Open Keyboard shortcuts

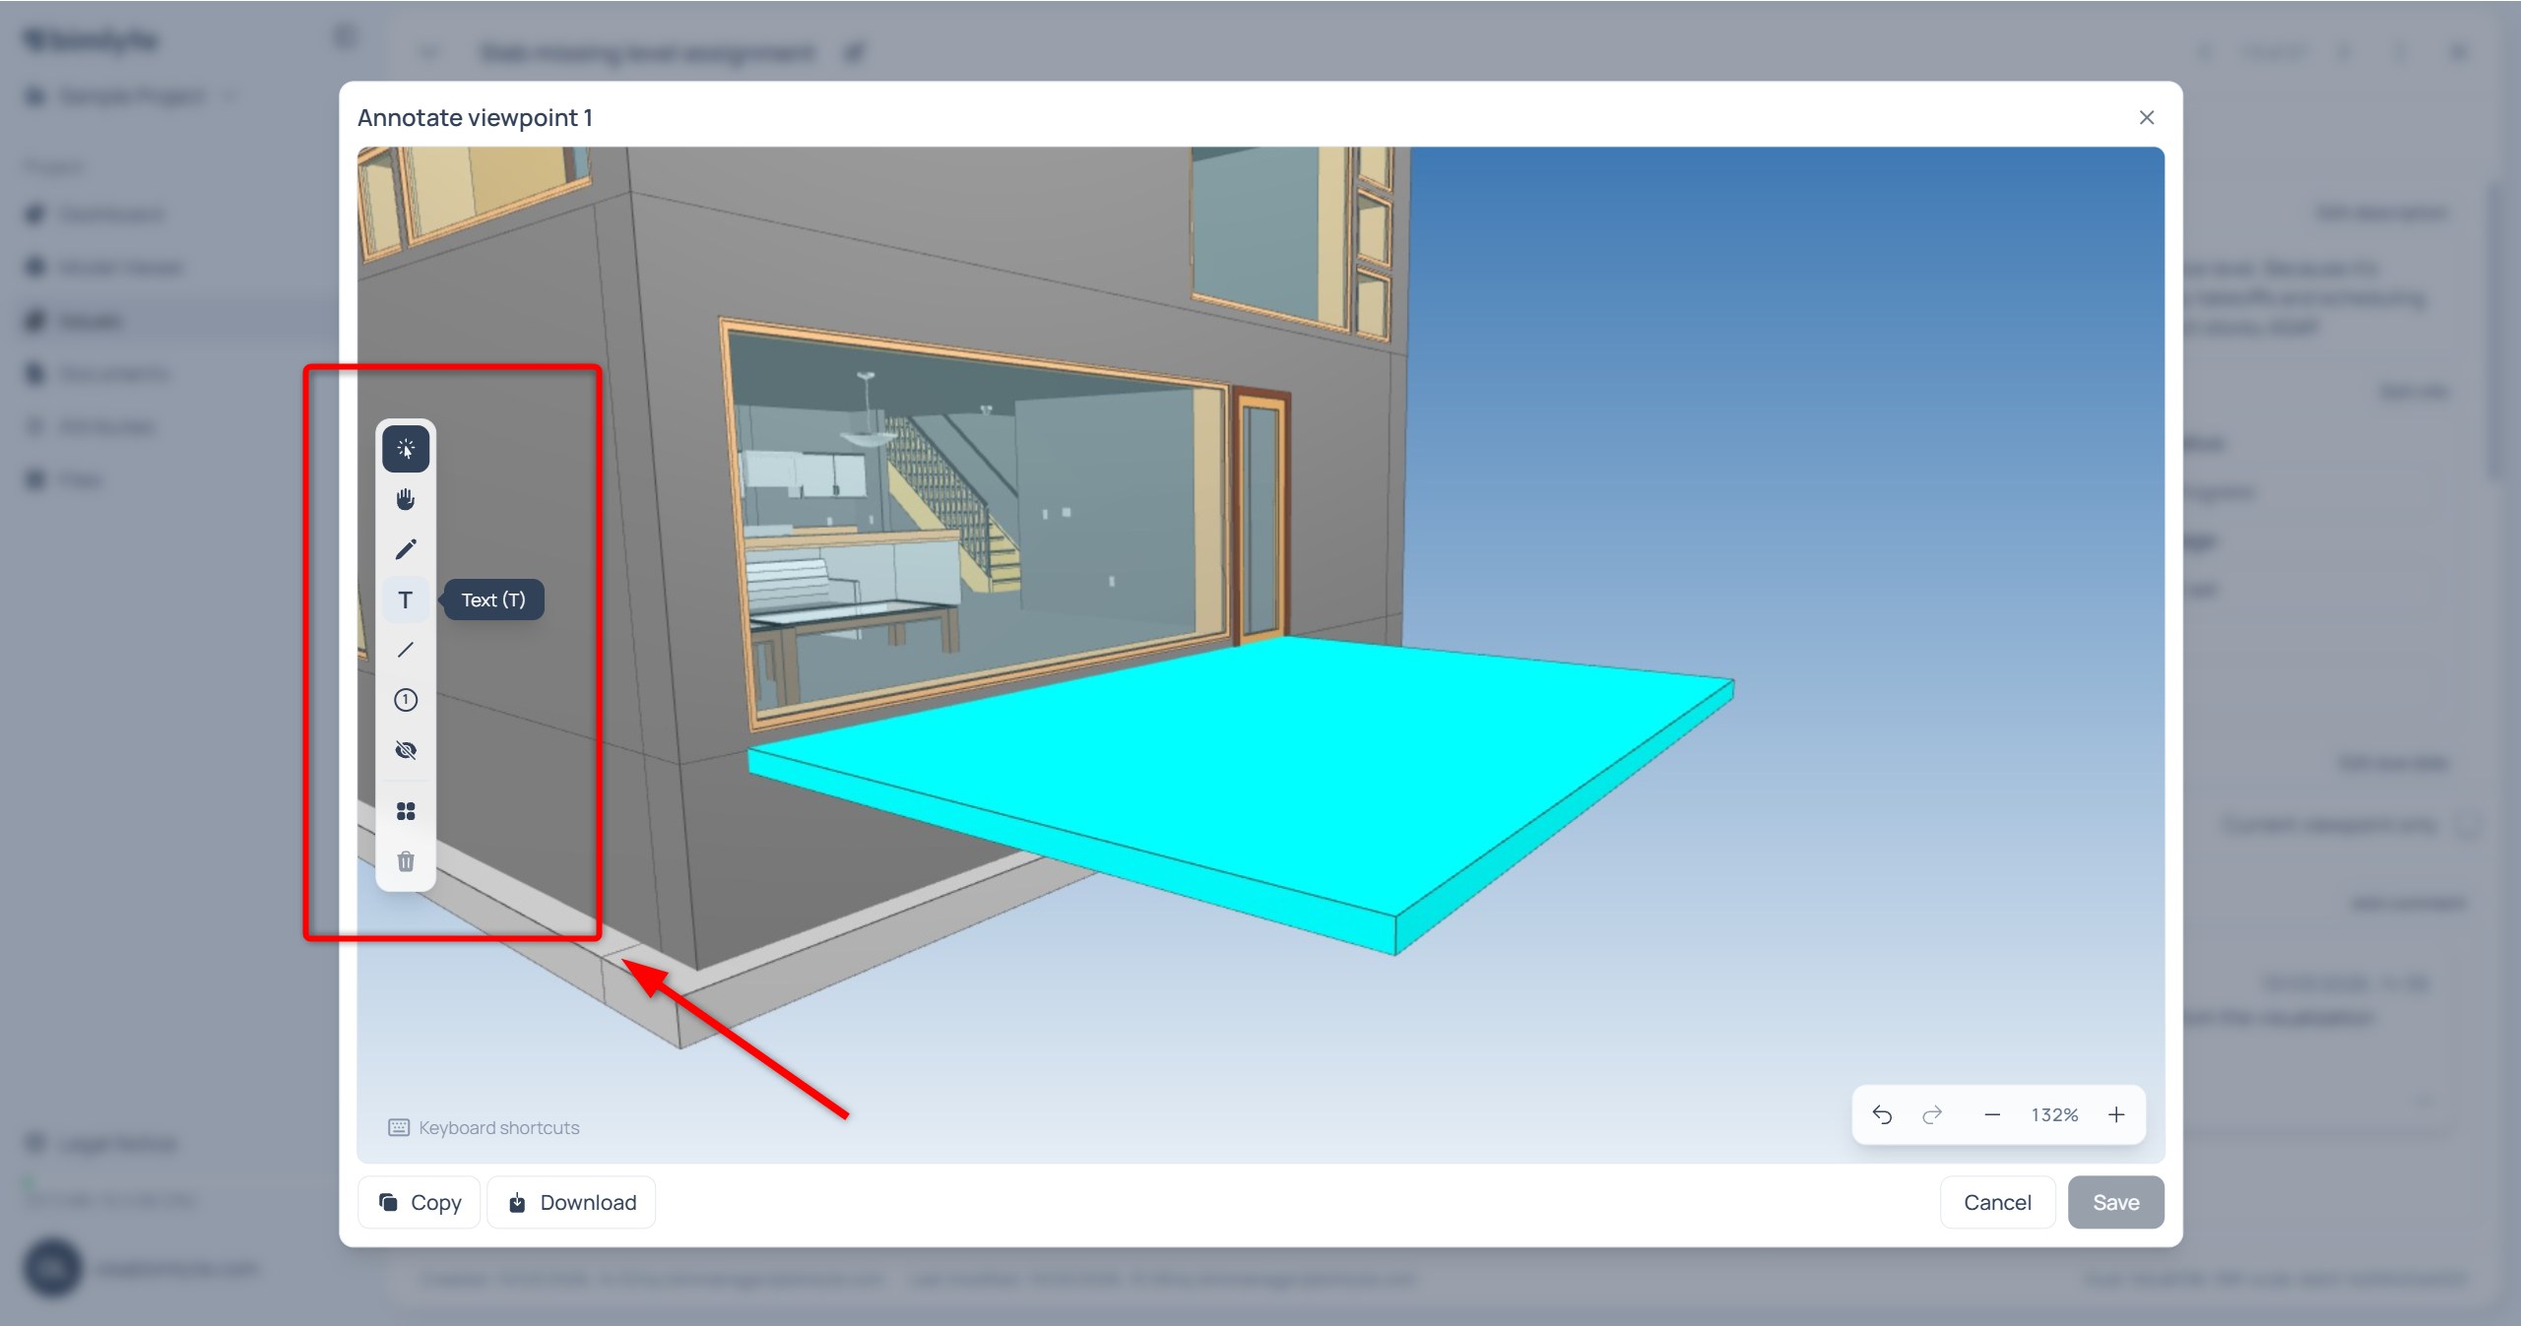coord(485,1127)
